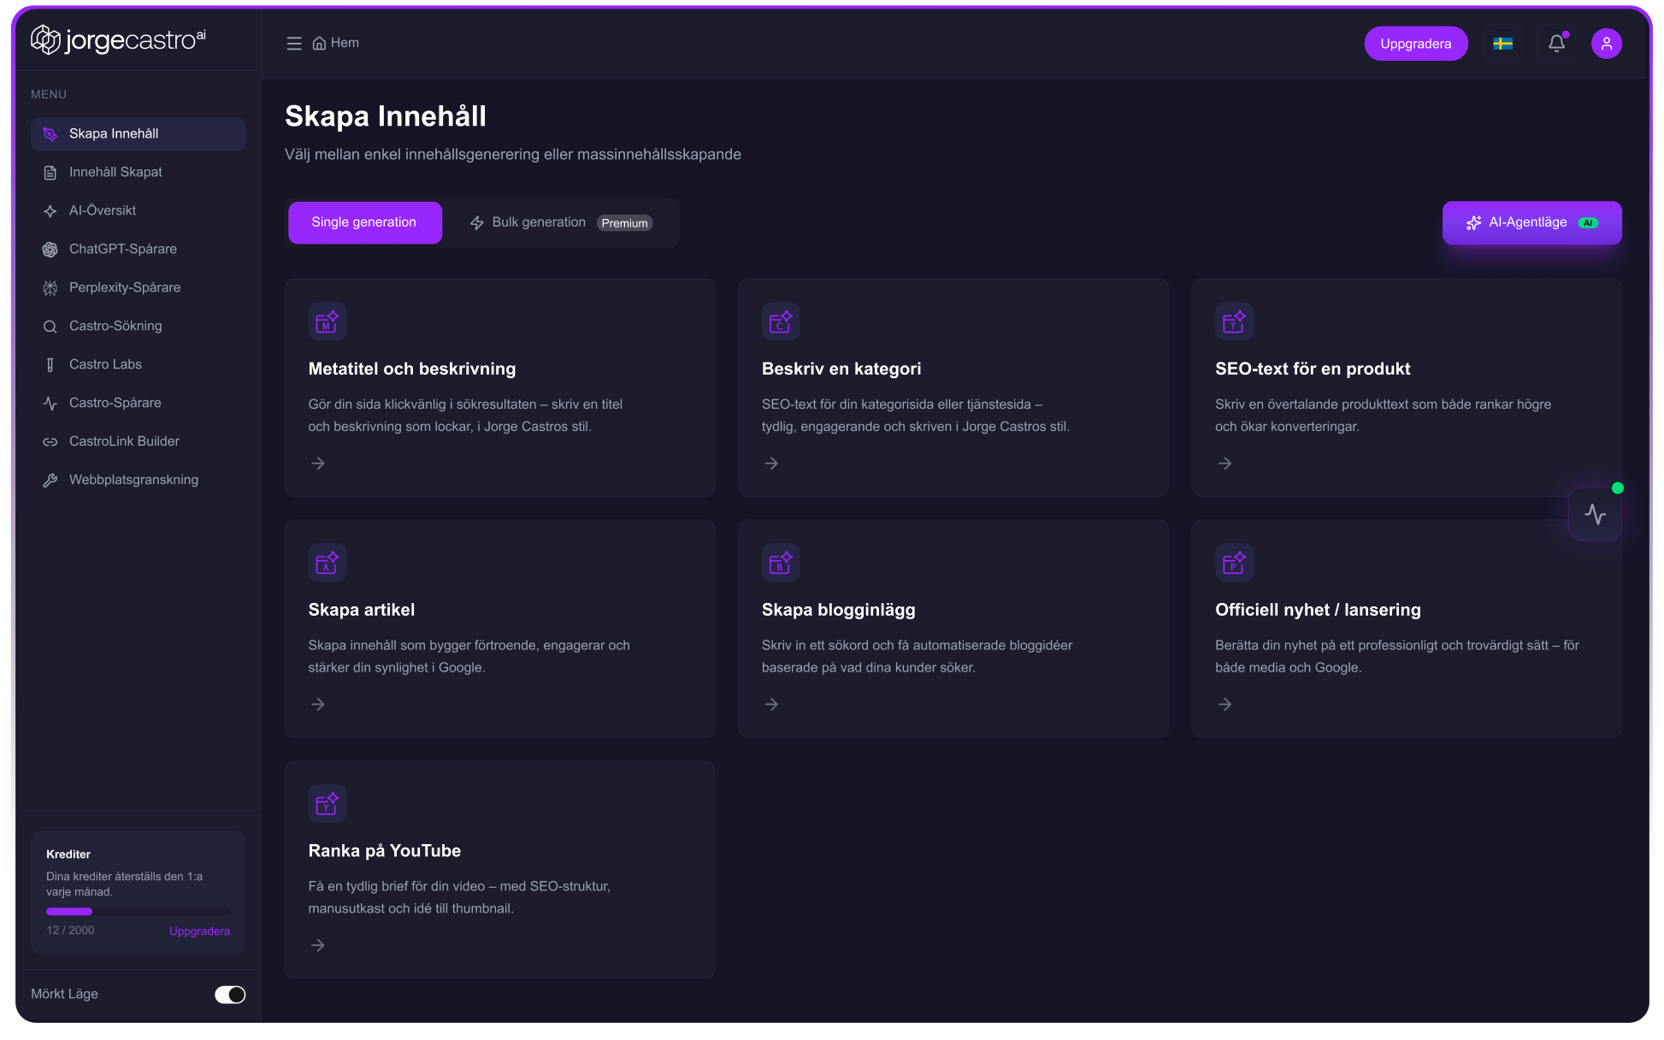Click the Uppgradera button in header
This screenshot has width=1664, height=1040.
point(1416,44)
